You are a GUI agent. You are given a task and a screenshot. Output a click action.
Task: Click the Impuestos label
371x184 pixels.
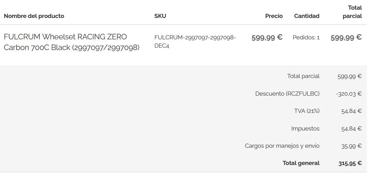(x=305, y=128)
